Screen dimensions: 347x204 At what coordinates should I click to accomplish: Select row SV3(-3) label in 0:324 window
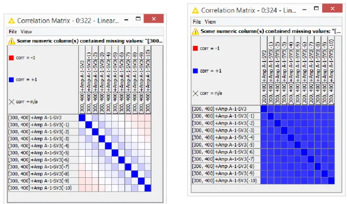(x=226, y=130)
